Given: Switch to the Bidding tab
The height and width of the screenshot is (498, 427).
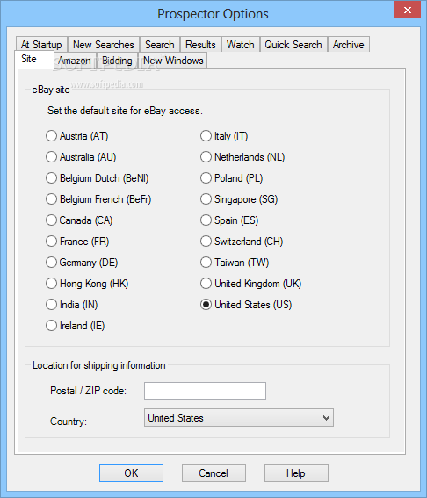Looking at the screenshot, I should 117,61.
